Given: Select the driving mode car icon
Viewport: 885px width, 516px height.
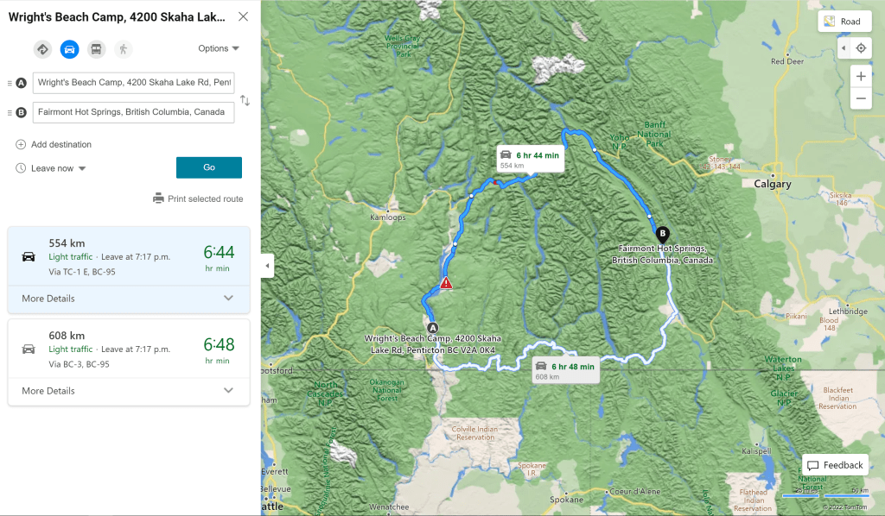Looking at the screenshot, I should pyautogui.click(x=69, y=49).
